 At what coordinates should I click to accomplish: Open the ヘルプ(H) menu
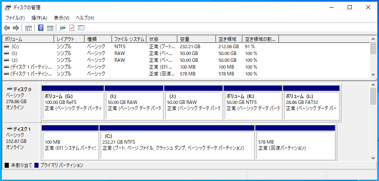click(x=85, y=18)
